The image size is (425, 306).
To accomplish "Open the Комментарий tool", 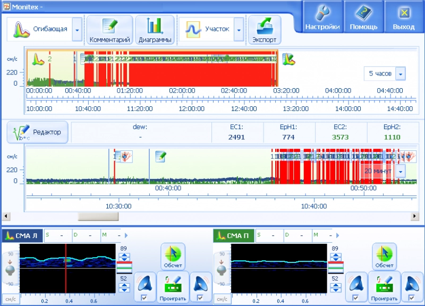I will [109, 30].
